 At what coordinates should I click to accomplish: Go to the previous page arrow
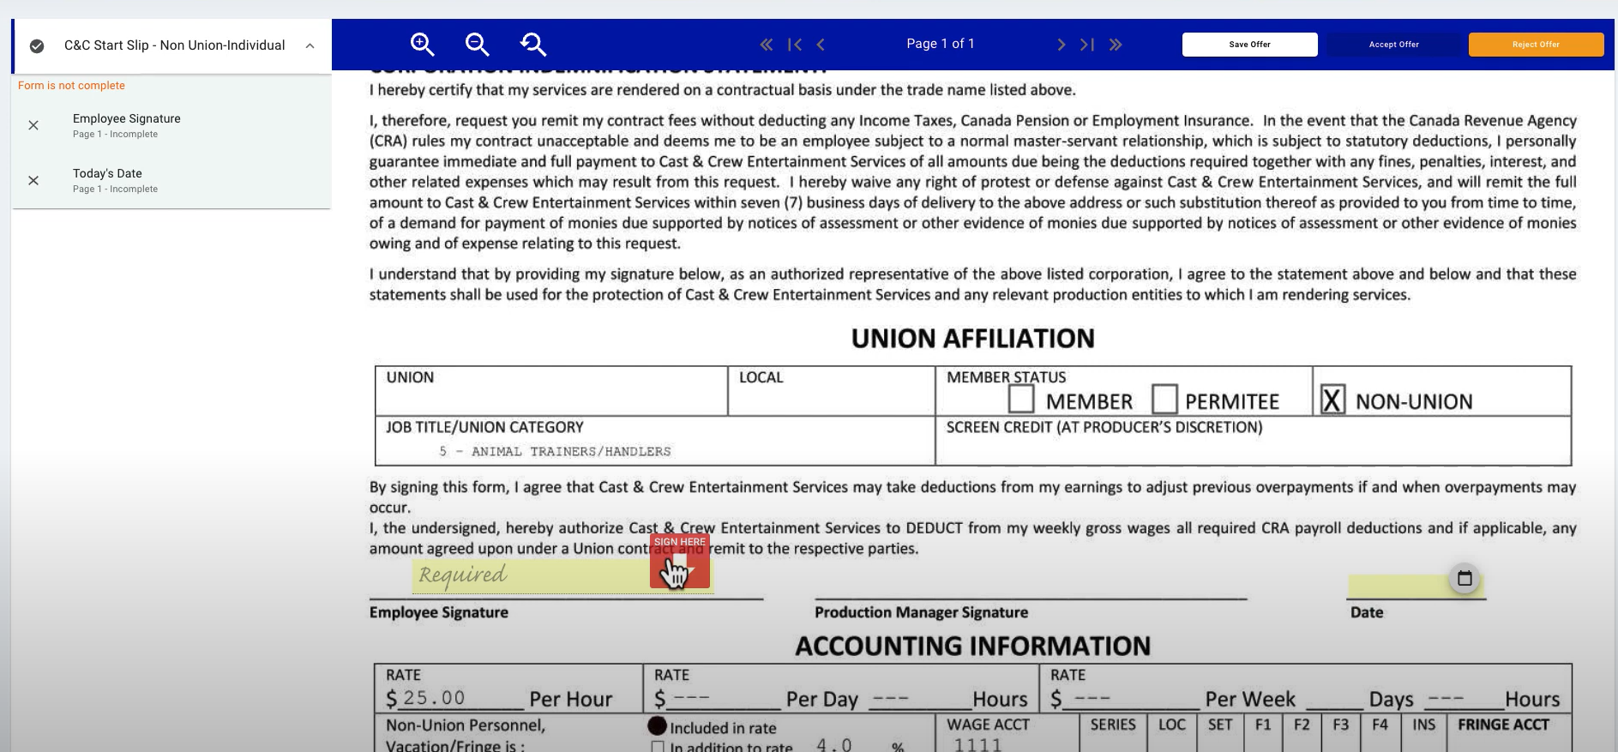[x=821, y=45]
